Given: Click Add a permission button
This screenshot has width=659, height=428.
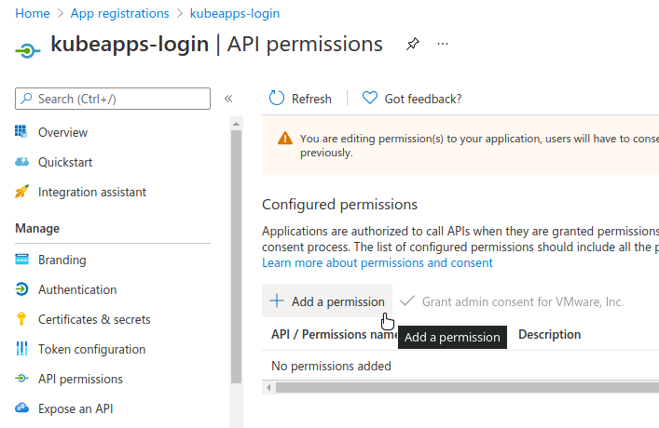Looking at the screenshot, I should point(327,301).
